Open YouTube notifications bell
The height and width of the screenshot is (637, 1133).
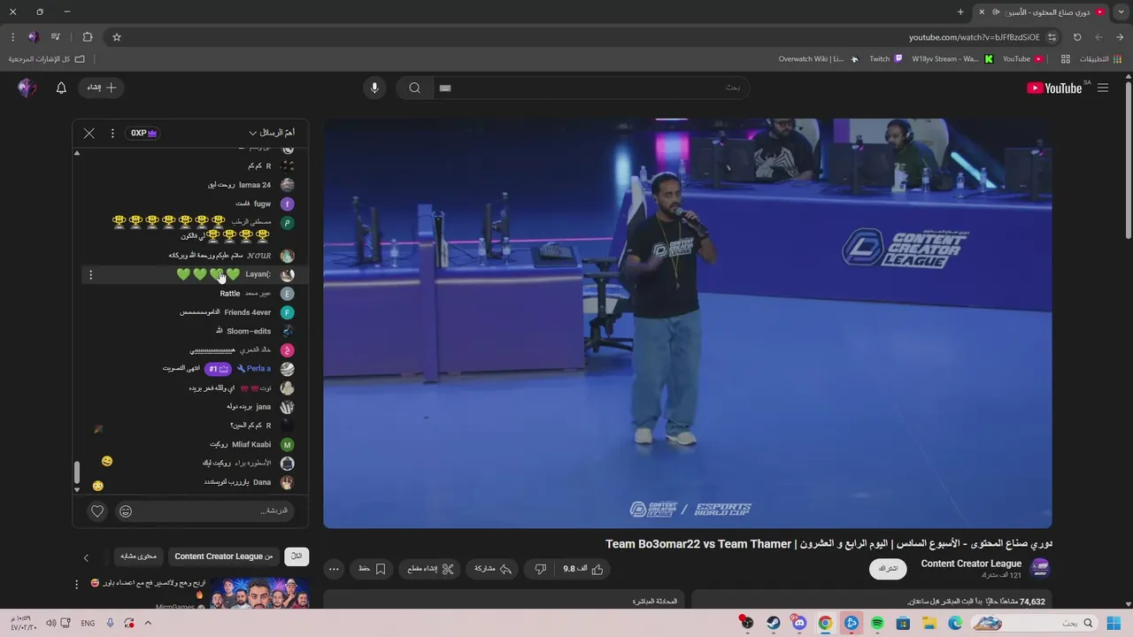[61, 88]
